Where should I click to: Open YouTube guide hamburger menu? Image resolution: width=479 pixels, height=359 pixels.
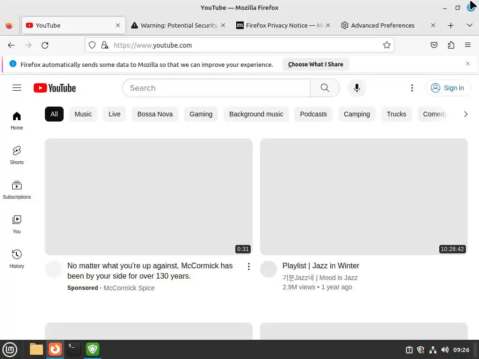tap(17, 88)
